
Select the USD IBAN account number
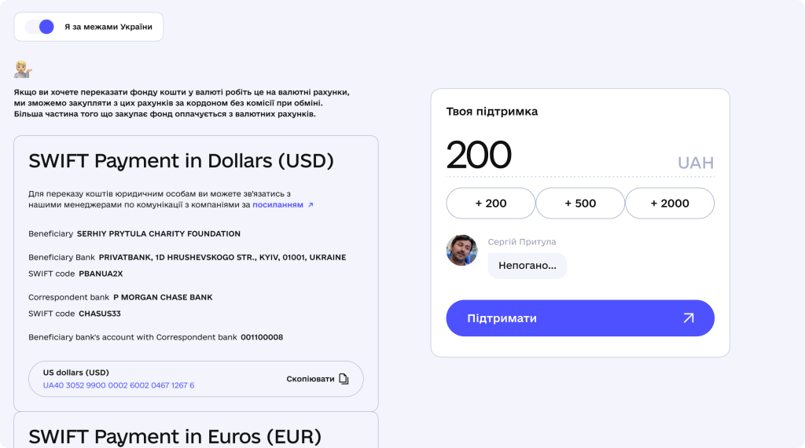click(119, 385)
